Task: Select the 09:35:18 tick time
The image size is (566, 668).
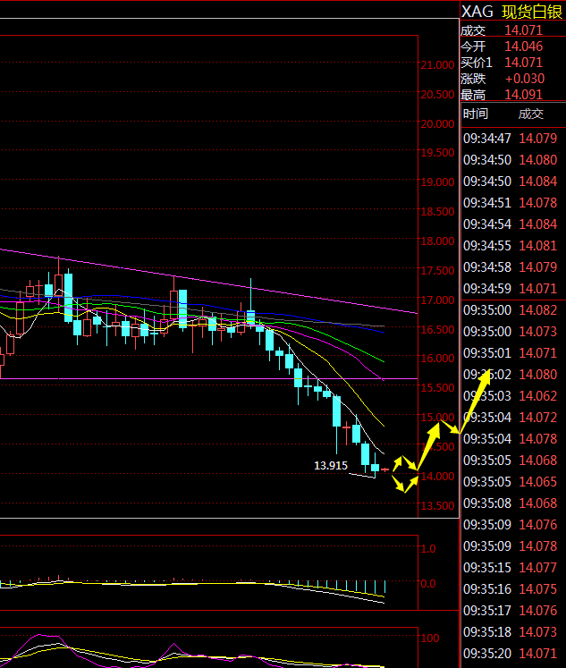Action: point(487,632)
